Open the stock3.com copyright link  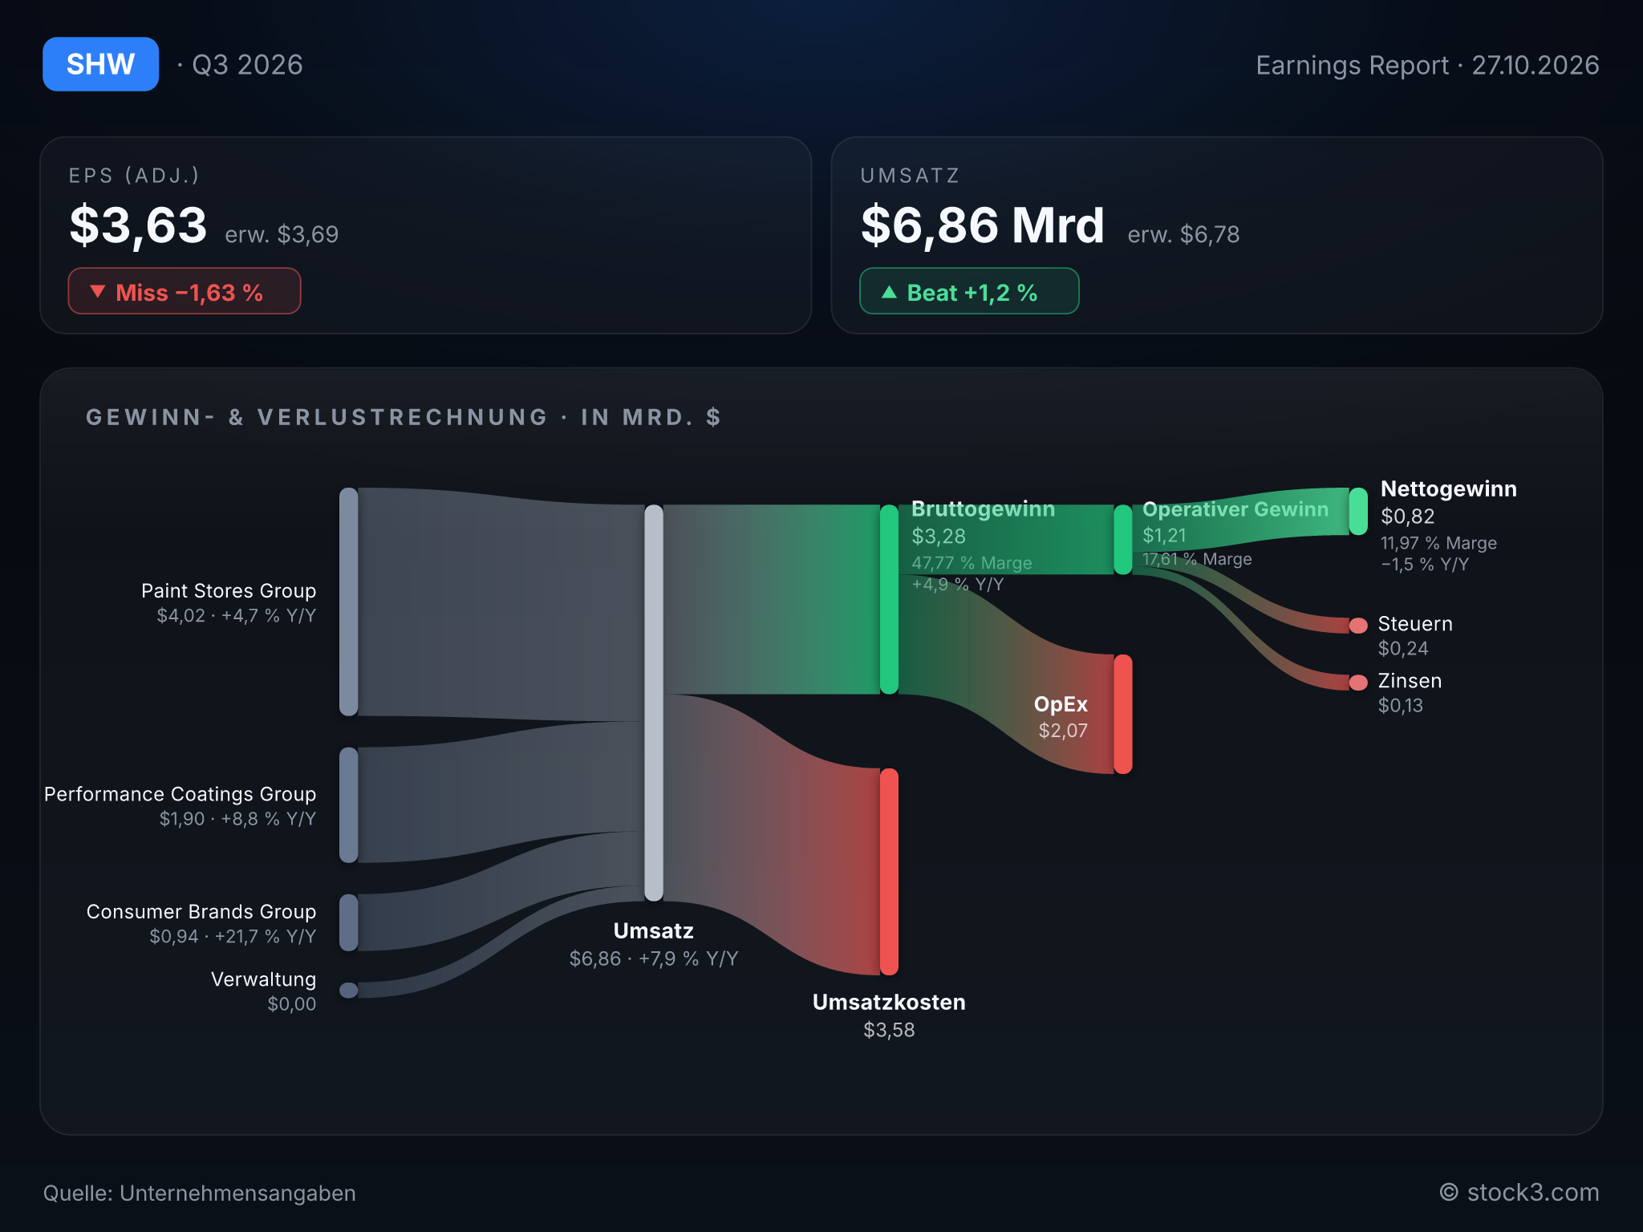coord(1519,1193)
